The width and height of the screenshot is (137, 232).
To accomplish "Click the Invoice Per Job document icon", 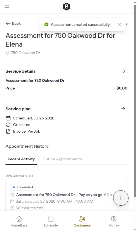I will pos(8,131).
